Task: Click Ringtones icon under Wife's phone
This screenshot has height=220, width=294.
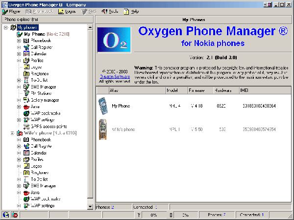Action: [26, 173]
